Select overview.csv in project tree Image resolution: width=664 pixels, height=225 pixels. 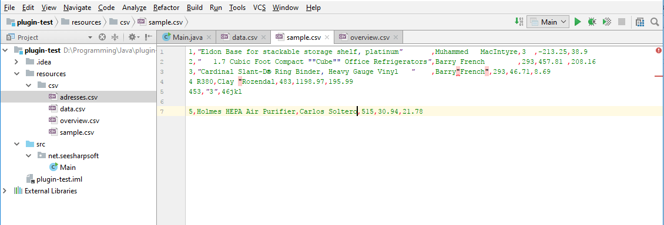point(79,121)
